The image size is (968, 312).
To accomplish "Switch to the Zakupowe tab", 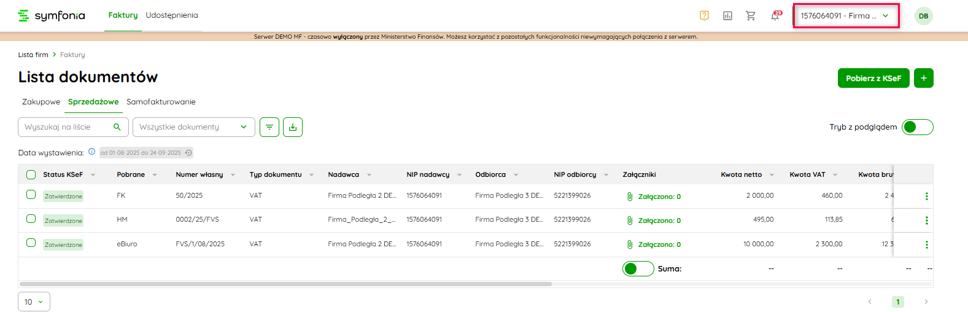I will click(41, 102).
